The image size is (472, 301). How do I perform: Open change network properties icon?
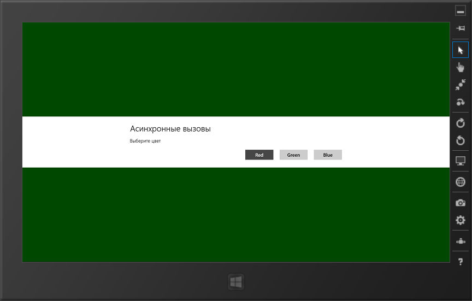[461, 241]
